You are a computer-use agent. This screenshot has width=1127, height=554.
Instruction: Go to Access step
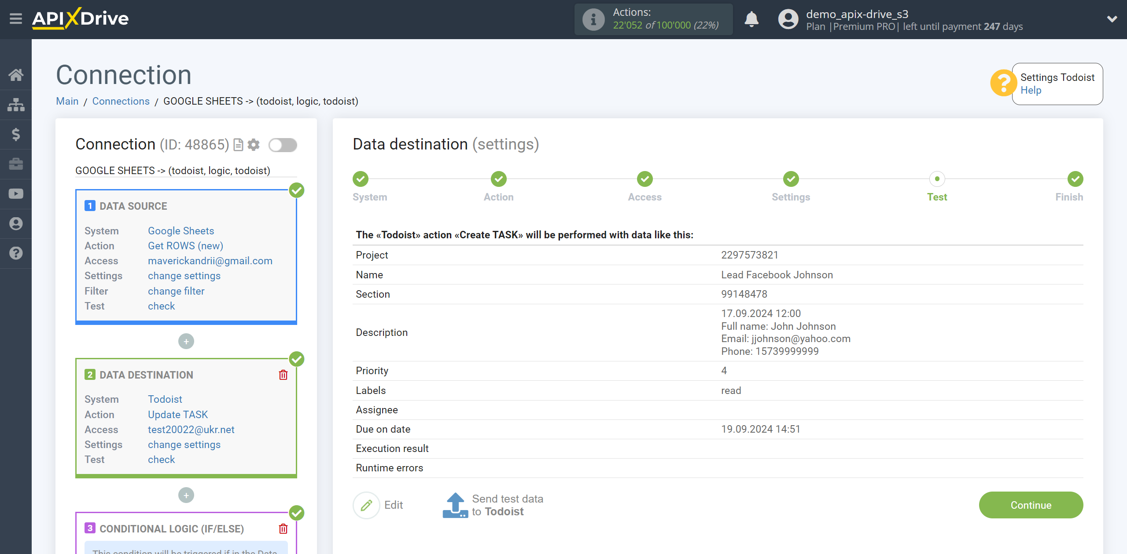coord(645,179)
